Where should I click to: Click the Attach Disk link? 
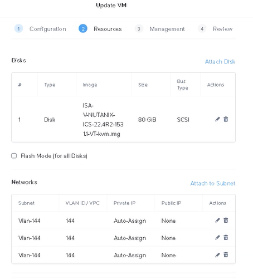(x=220, y=62)
